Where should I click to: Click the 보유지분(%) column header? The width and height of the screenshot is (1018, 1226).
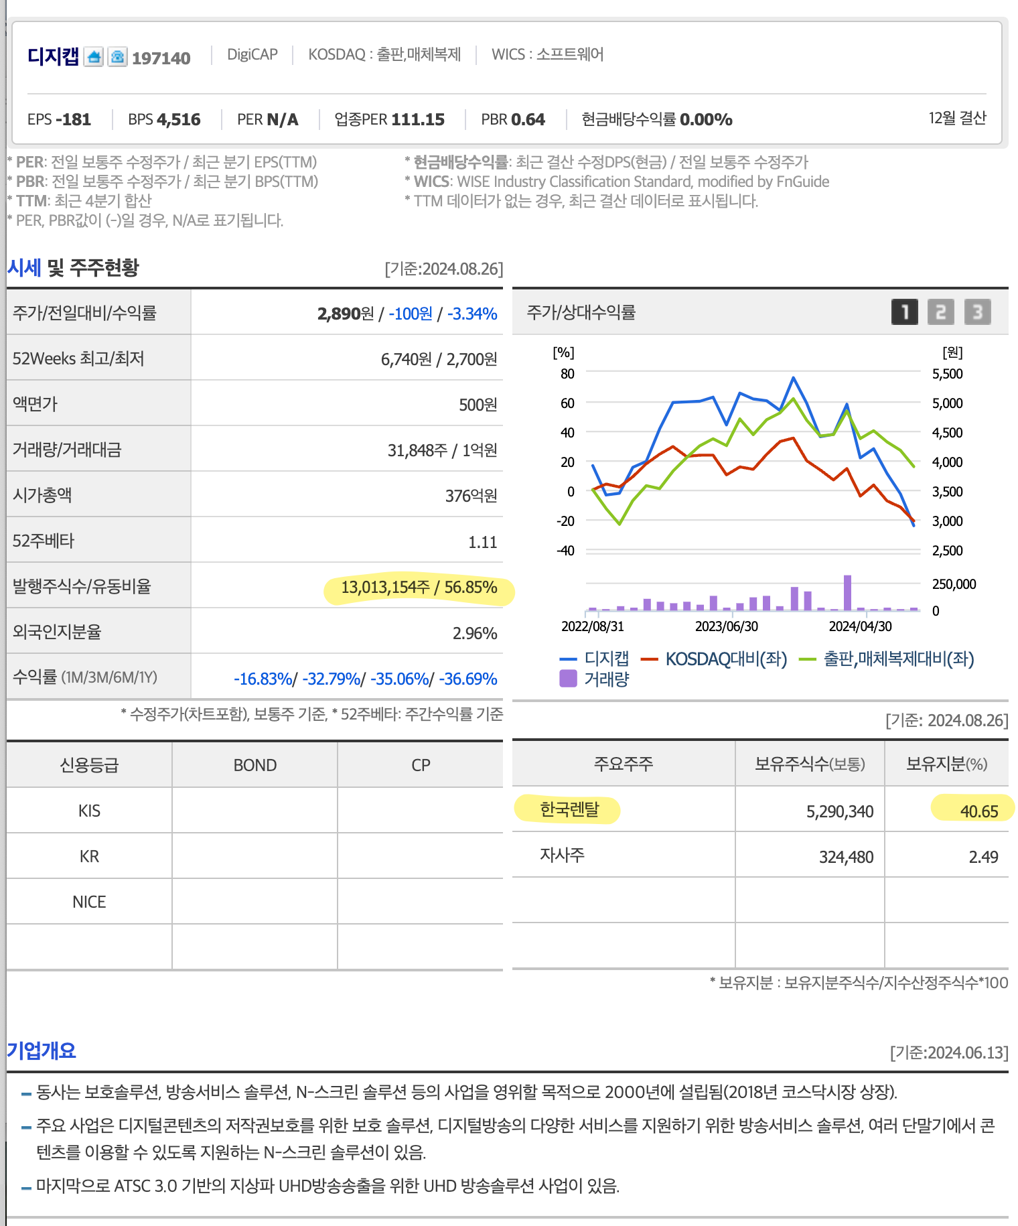tap(946, 764)
